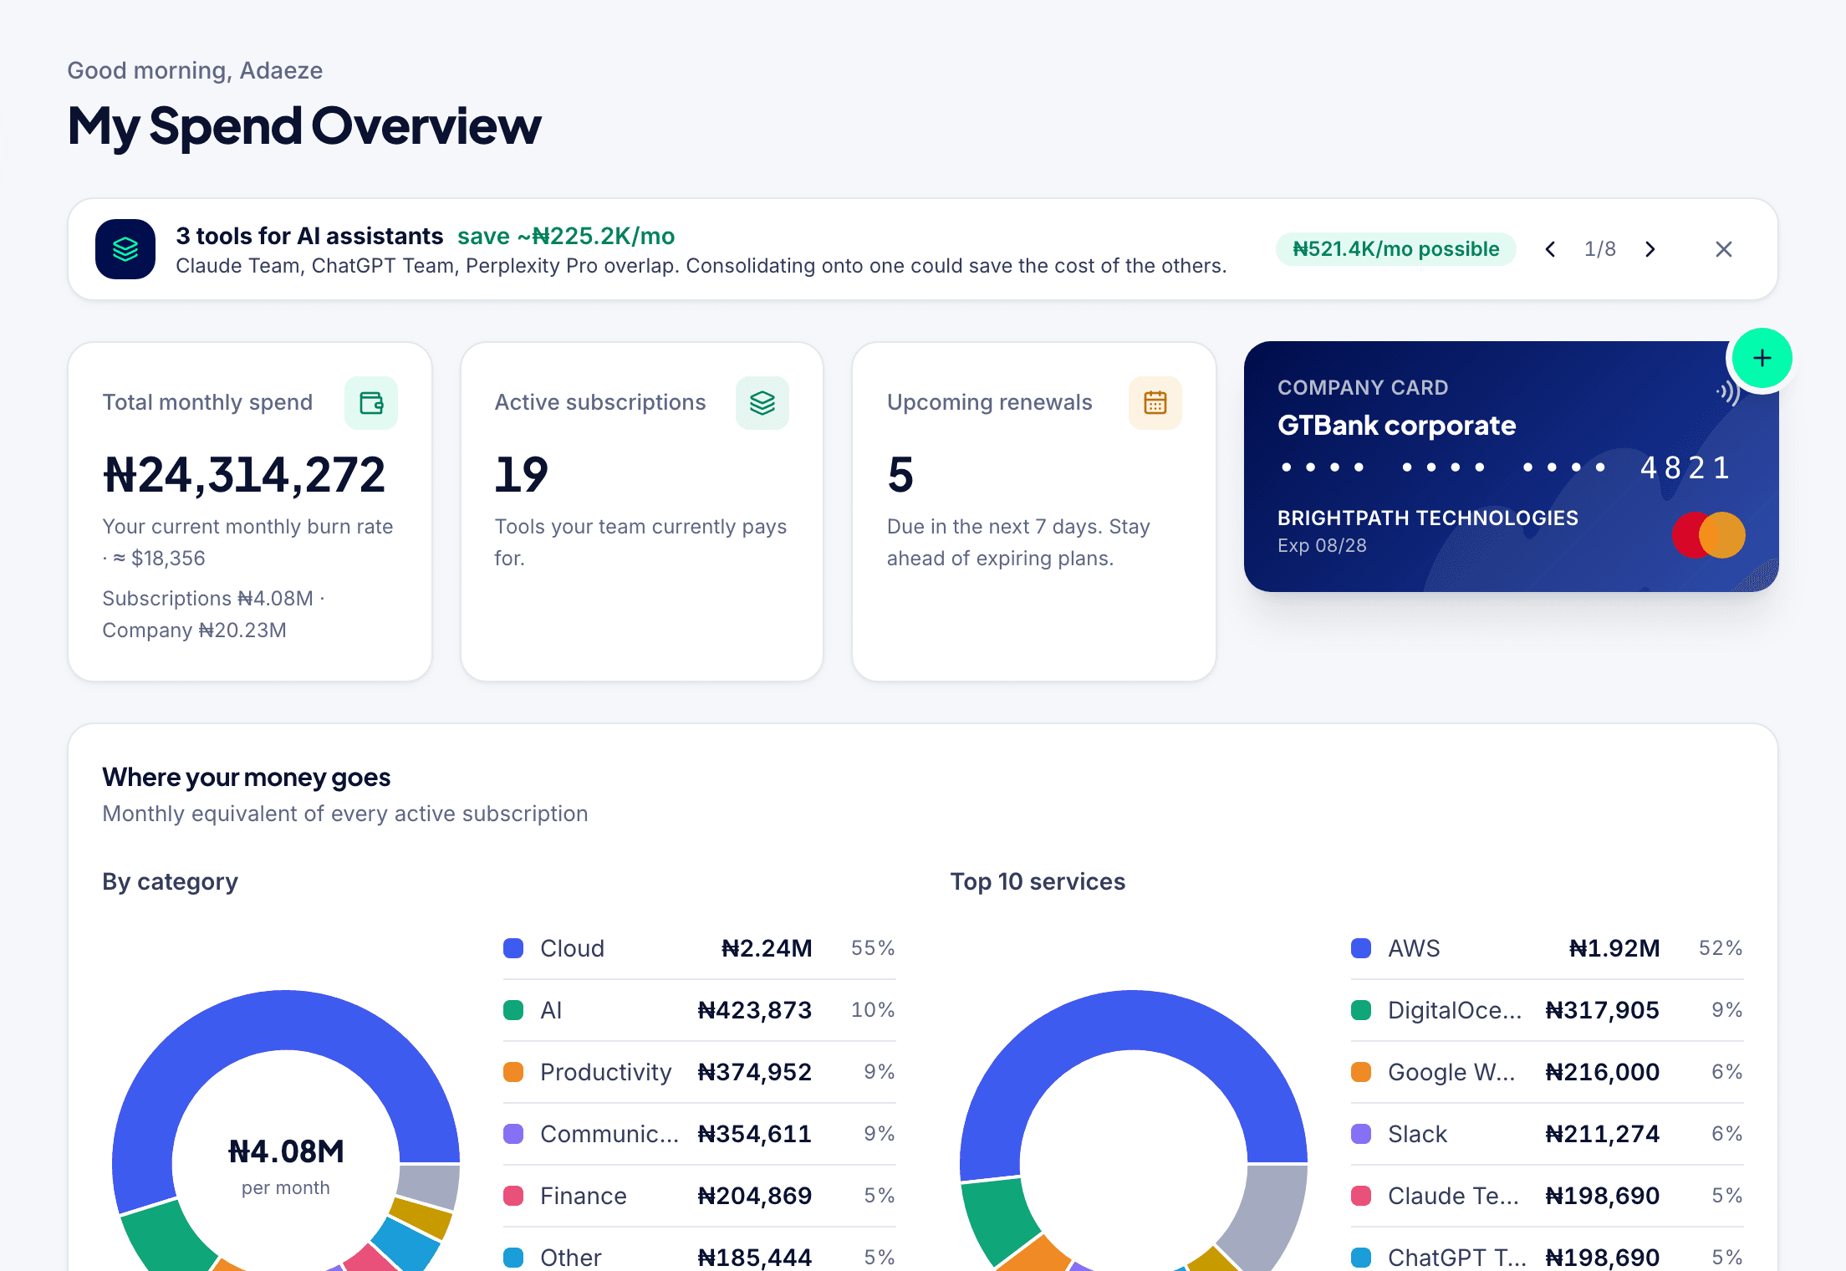Click the card number ending 4821

tap(1505, 467)
